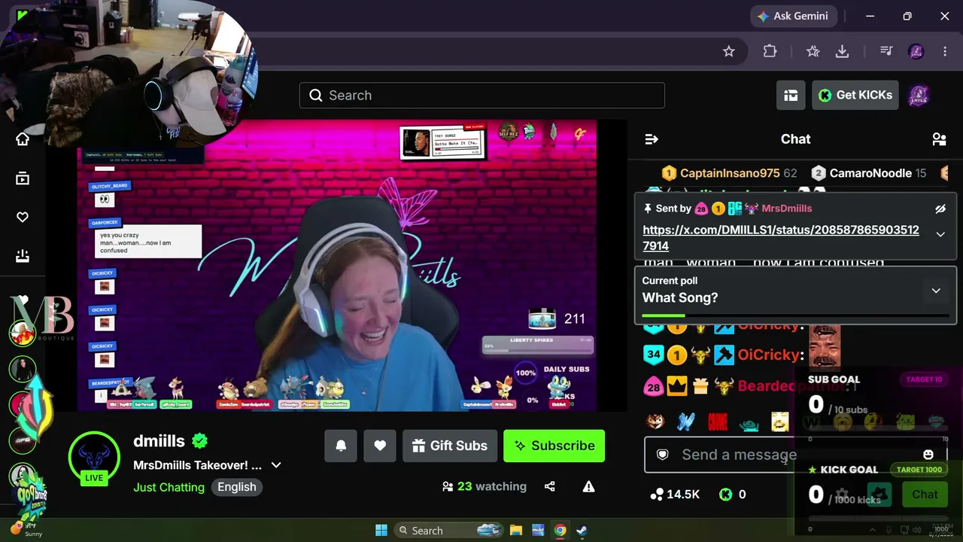Open Following heart icon in left sidebar
Viewport: 963px width, 542px height.
point(23,218)
